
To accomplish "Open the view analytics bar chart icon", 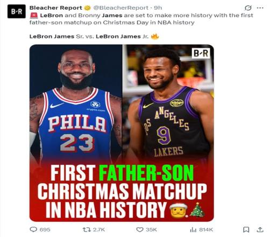I will pos(193,229).
